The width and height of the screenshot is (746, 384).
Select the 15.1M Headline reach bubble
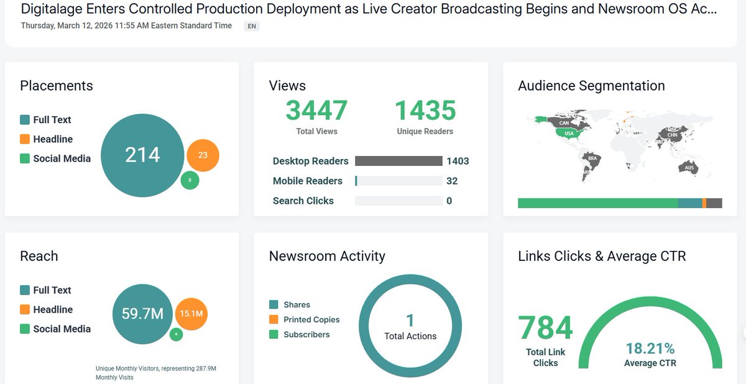[x=192, y=314]
